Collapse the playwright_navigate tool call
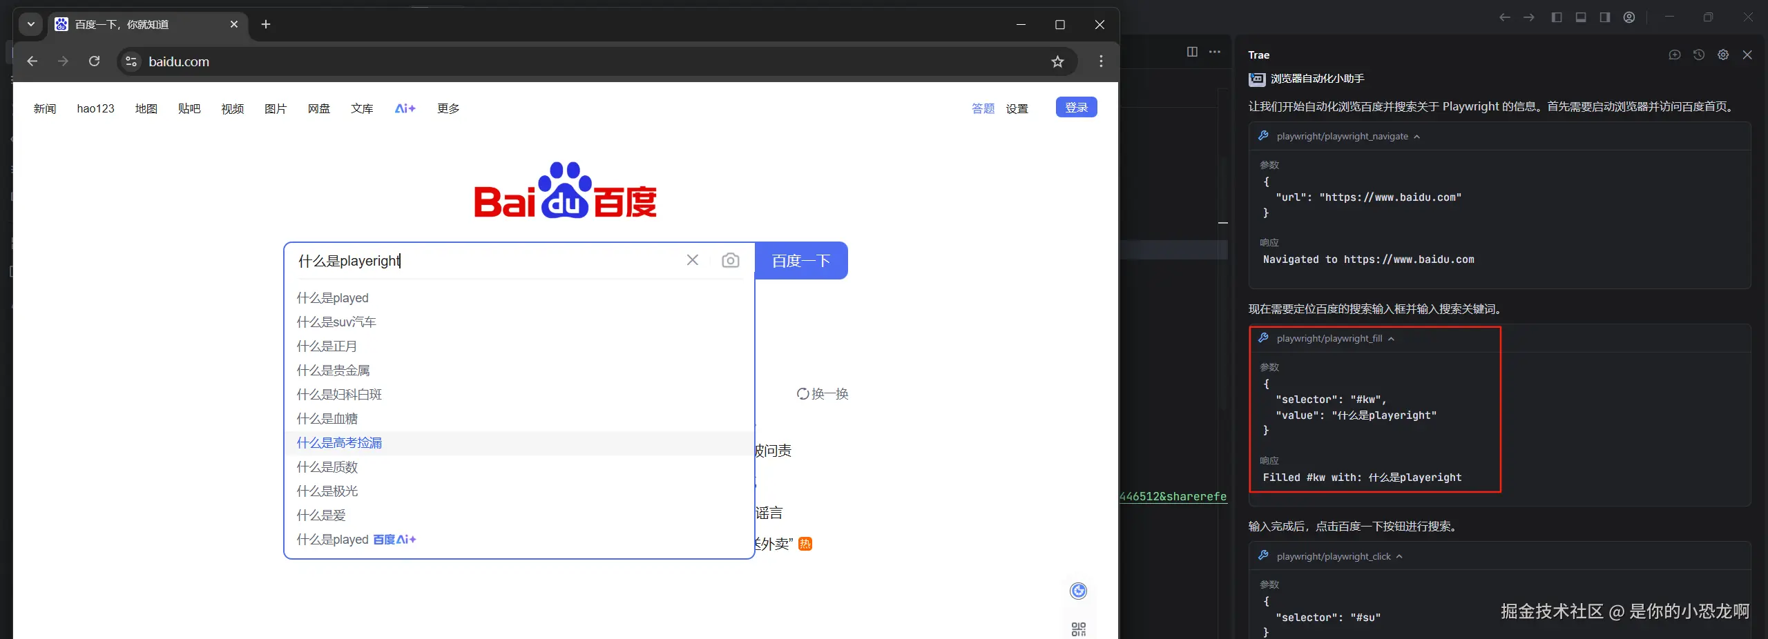The width and height of the screenshot is (1768, 639). coord(1417,137)
